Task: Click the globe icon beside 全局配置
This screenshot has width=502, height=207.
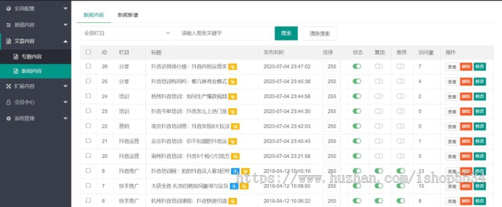Action: 8,9
